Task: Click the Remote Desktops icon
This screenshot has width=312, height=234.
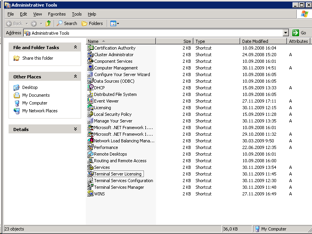Action: pyautogui.click(x=90, y=154)
